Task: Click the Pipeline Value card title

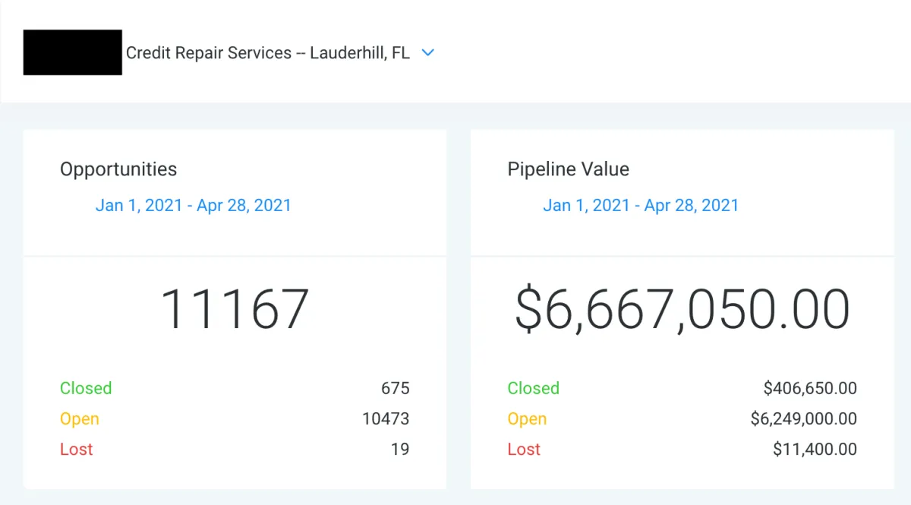Action: 569,169
